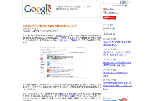Screen dimensions: 155x101
Task: Click the powered by Google logo
Action: click(x=125, y=5)
